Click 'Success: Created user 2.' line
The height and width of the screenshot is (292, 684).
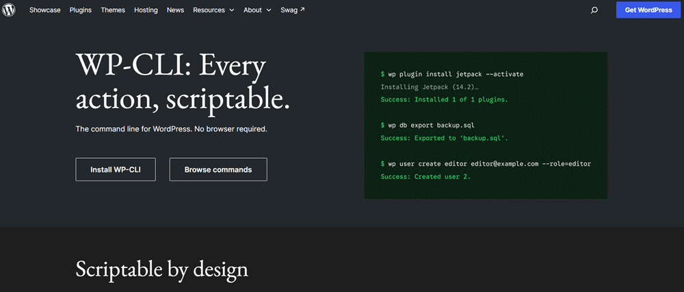pyautogui.click(x=425, y=177)
